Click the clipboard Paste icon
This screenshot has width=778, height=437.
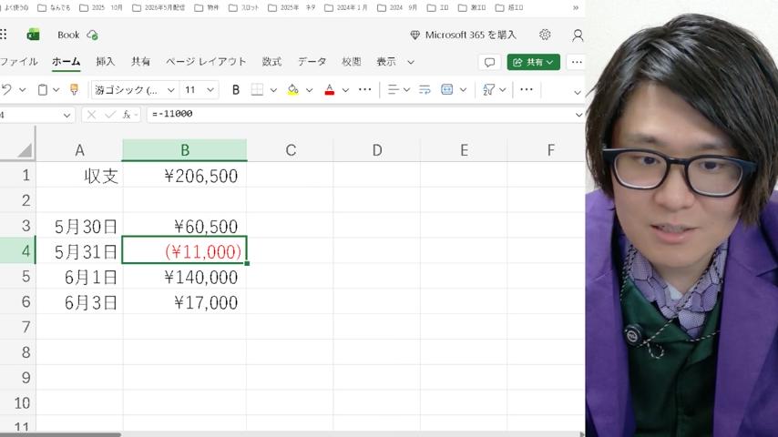(43, 90)
